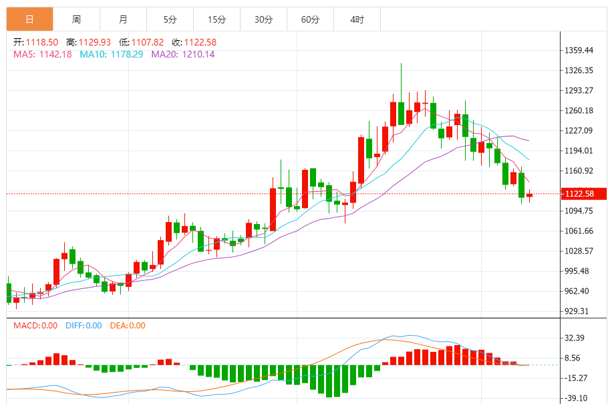
Task: Click the deepest green MACD histogram bar
Action: tap(329, 381)
